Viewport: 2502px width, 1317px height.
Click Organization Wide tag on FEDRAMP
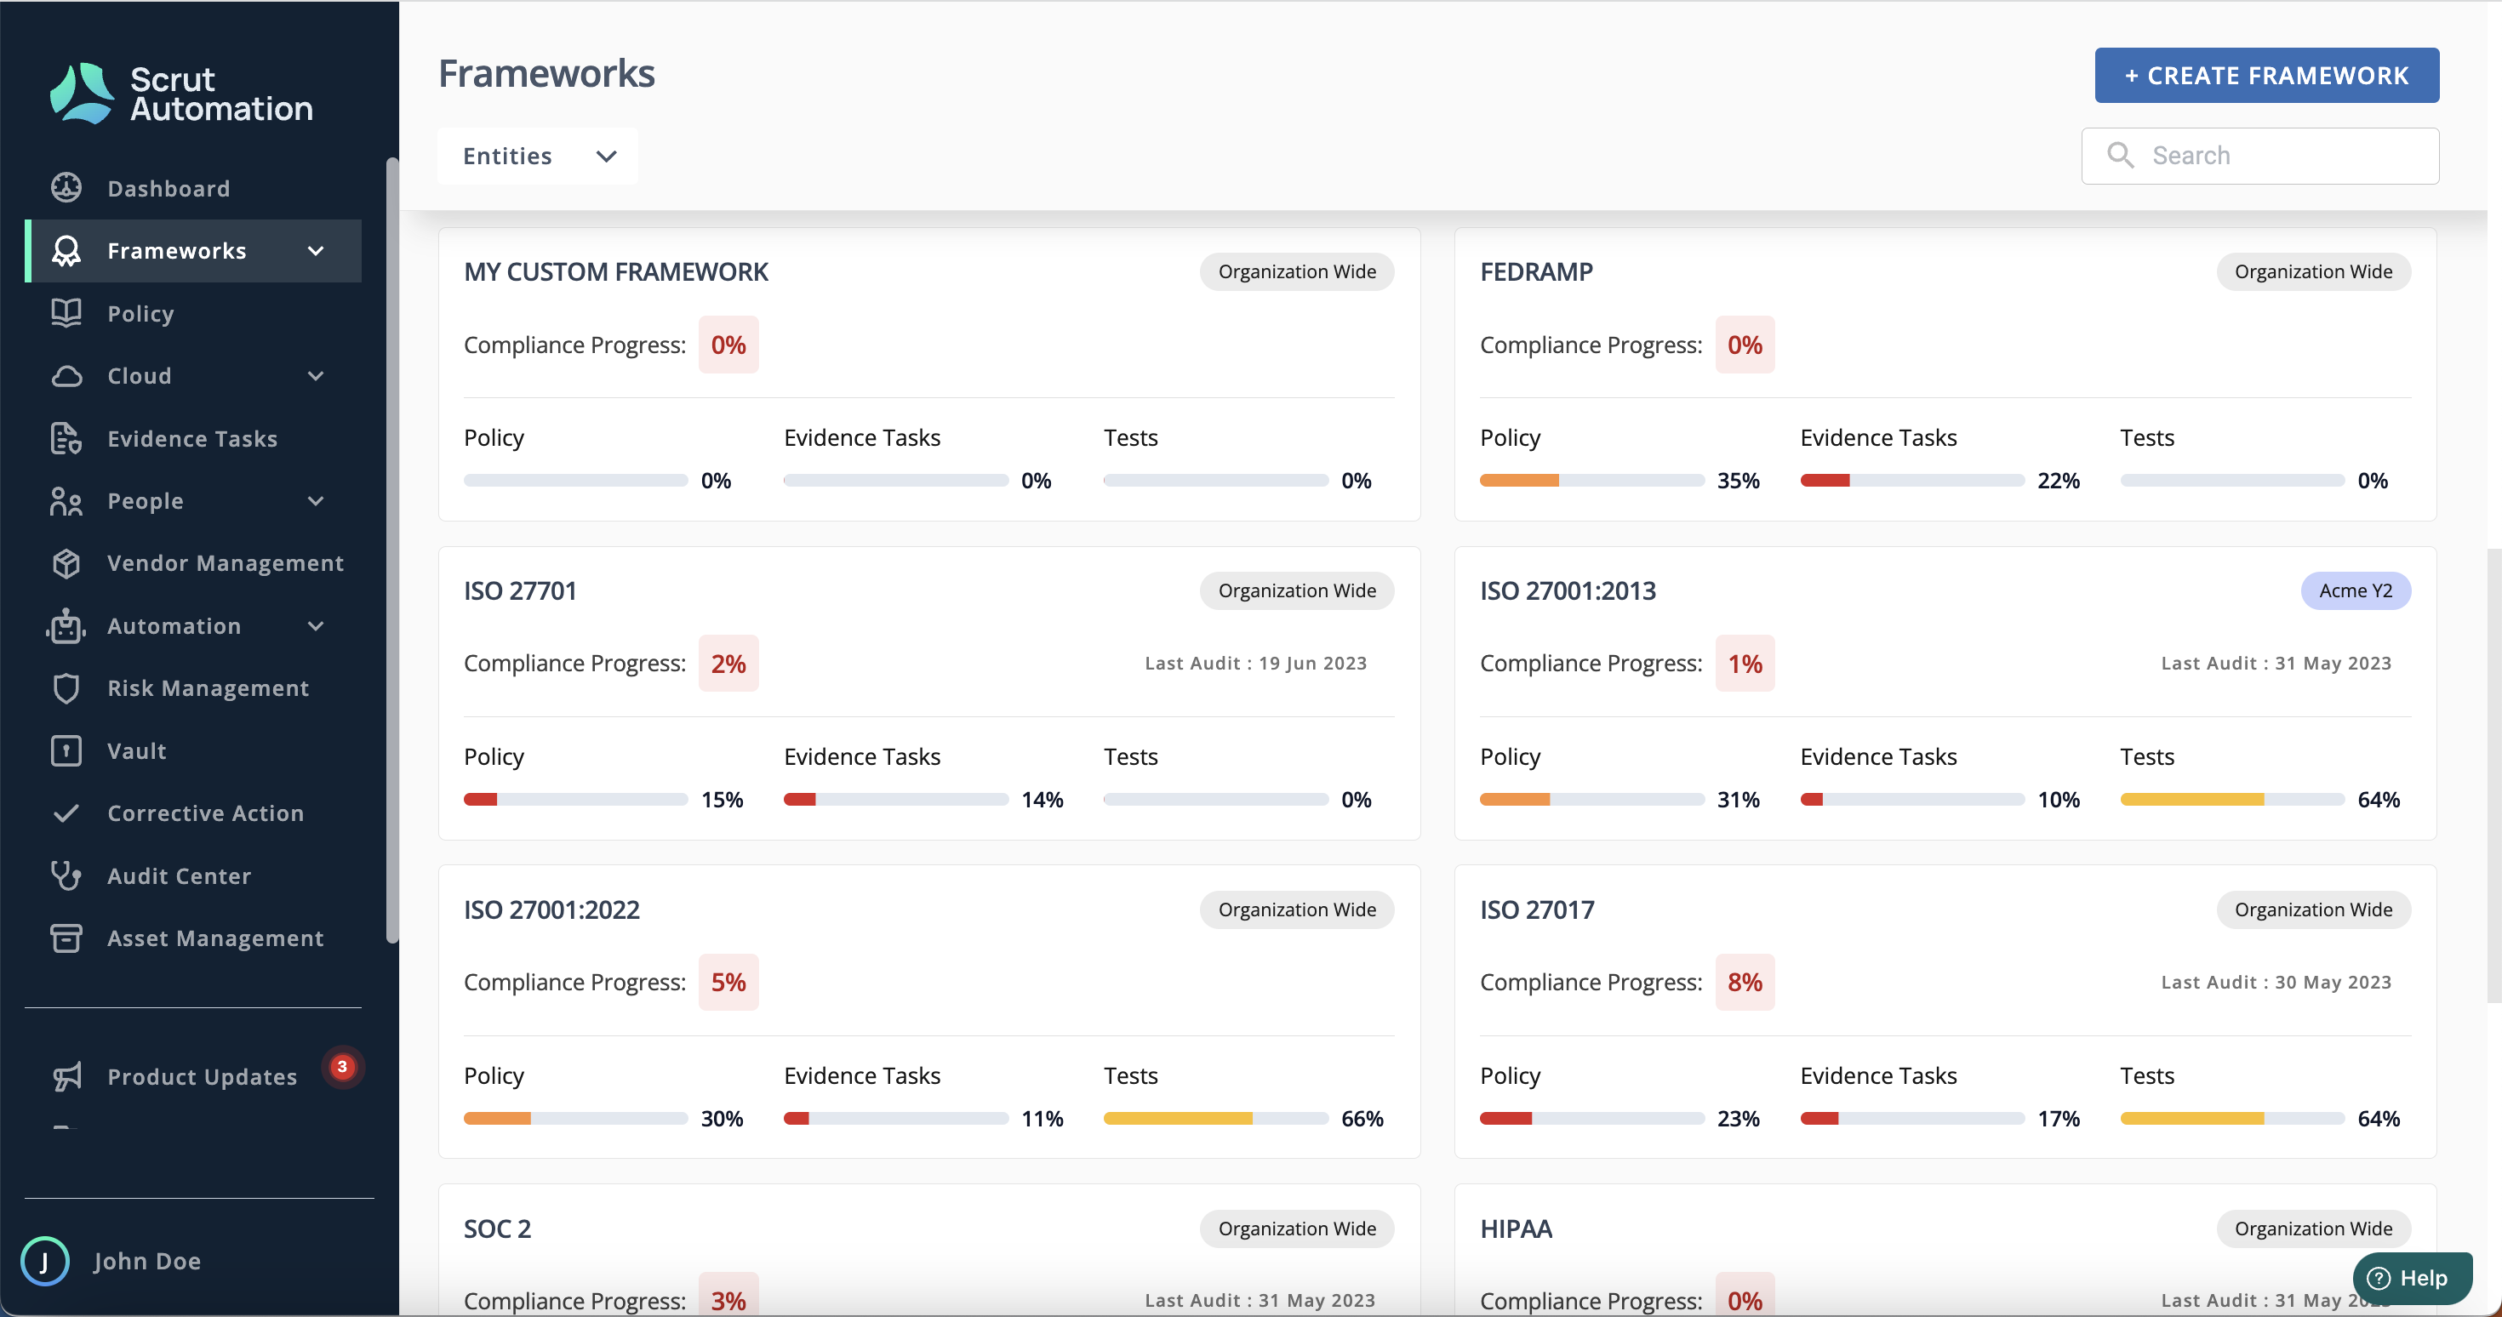[x=2314, y=272]
